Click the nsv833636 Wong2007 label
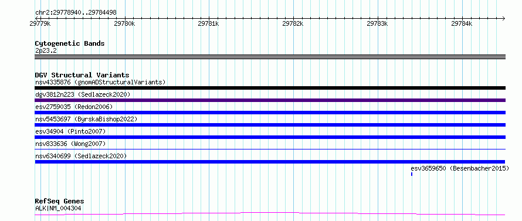 point(70,144)
